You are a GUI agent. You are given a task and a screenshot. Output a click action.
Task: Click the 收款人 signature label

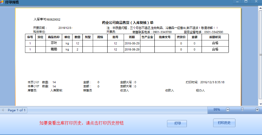click(x=169, y=90)
